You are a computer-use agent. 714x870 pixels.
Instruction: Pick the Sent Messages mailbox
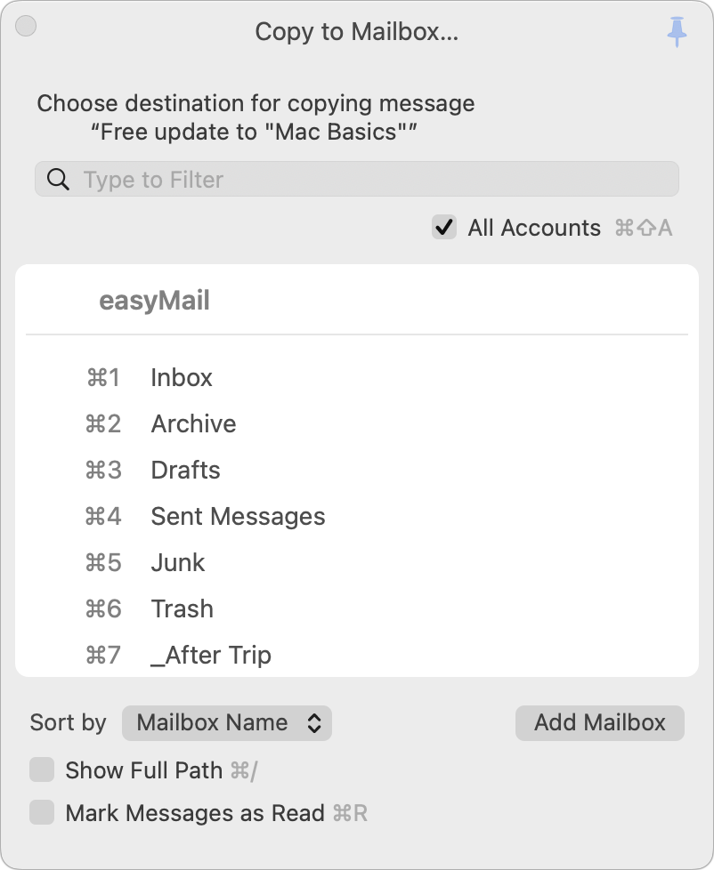point(238,517)
